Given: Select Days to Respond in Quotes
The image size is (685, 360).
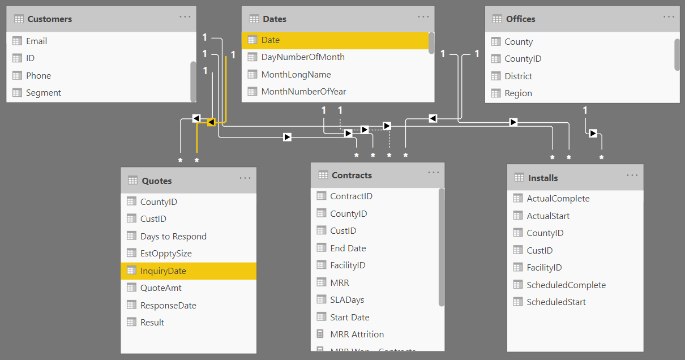Looking at the screenshot, I should pyautogui.click(x=189, y=236).
